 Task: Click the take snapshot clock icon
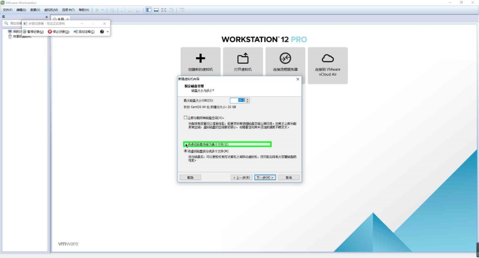(x=123, y=10)
